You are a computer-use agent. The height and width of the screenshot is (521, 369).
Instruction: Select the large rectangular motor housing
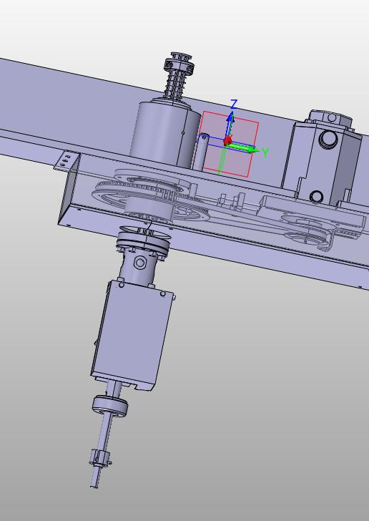click(x=132, y=336)
